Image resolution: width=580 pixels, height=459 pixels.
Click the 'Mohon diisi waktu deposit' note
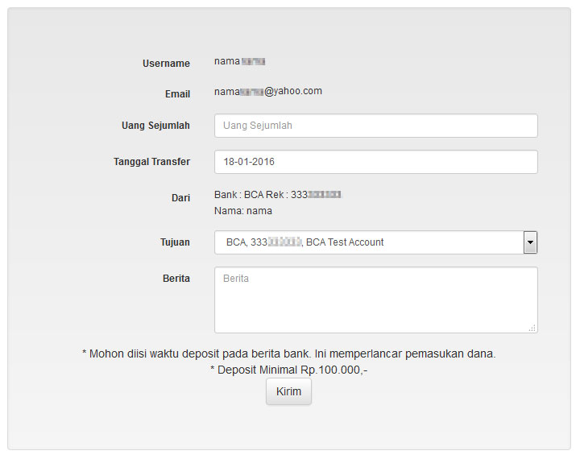coord(289,354)
